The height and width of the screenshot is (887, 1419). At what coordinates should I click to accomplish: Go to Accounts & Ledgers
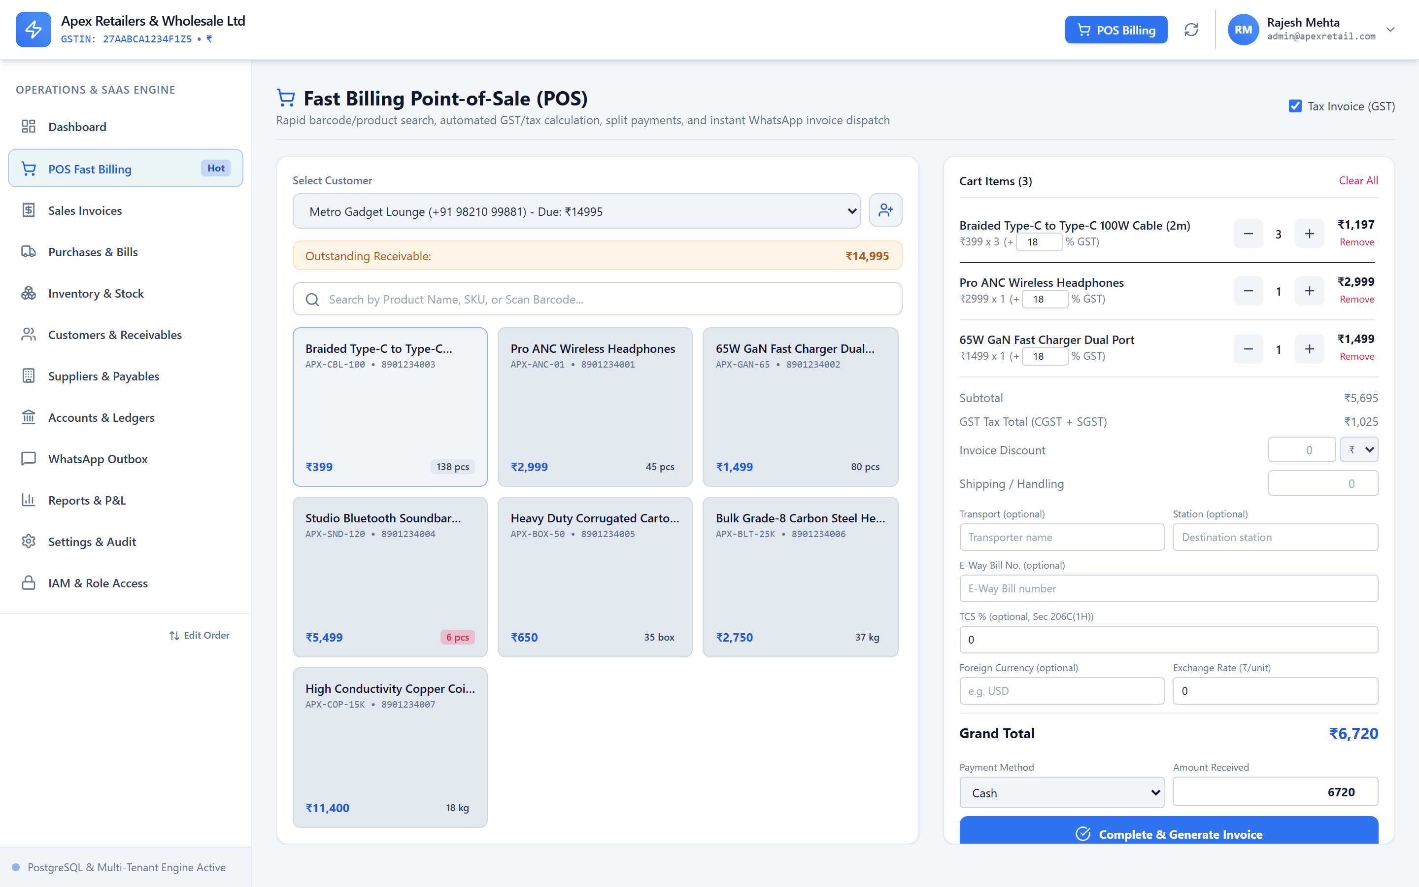click(x=126, y=418)
